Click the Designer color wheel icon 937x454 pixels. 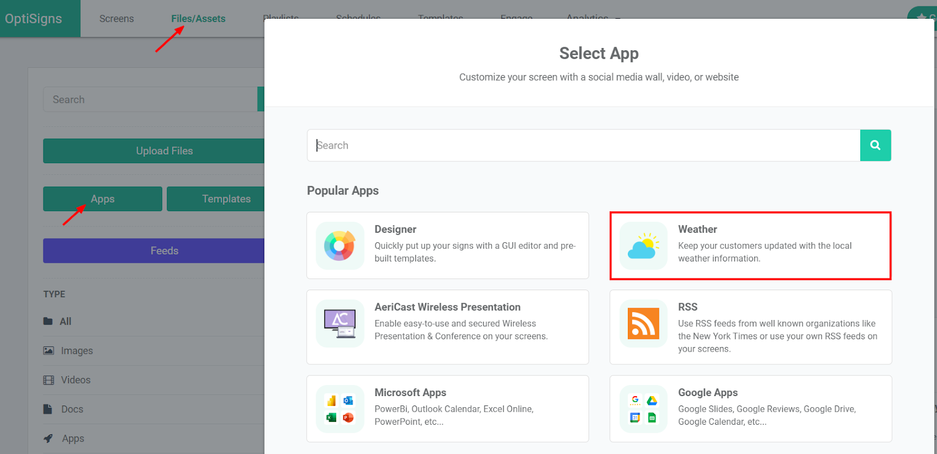340,246
